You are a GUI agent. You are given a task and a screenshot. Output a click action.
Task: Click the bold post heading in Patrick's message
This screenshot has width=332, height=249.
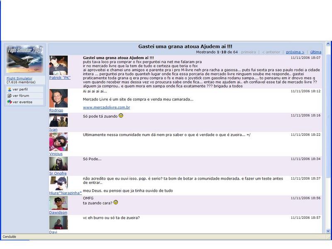tap(118, 58)
